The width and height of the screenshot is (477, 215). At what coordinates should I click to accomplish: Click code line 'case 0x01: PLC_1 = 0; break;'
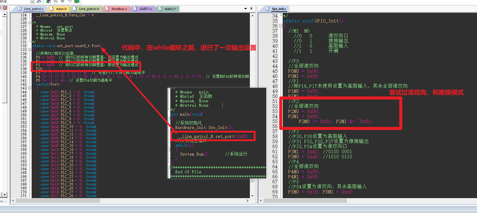tap(68, 92)
